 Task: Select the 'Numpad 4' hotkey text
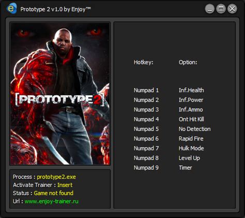[146, 119]
